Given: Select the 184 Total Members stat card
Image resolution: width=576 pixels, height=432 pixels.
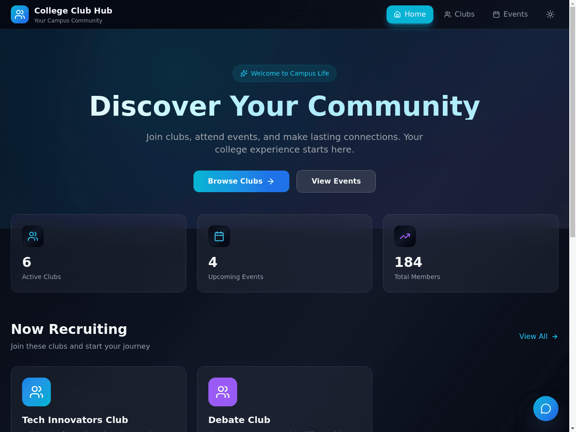Looking at the screenshot, I should point(471,253).
